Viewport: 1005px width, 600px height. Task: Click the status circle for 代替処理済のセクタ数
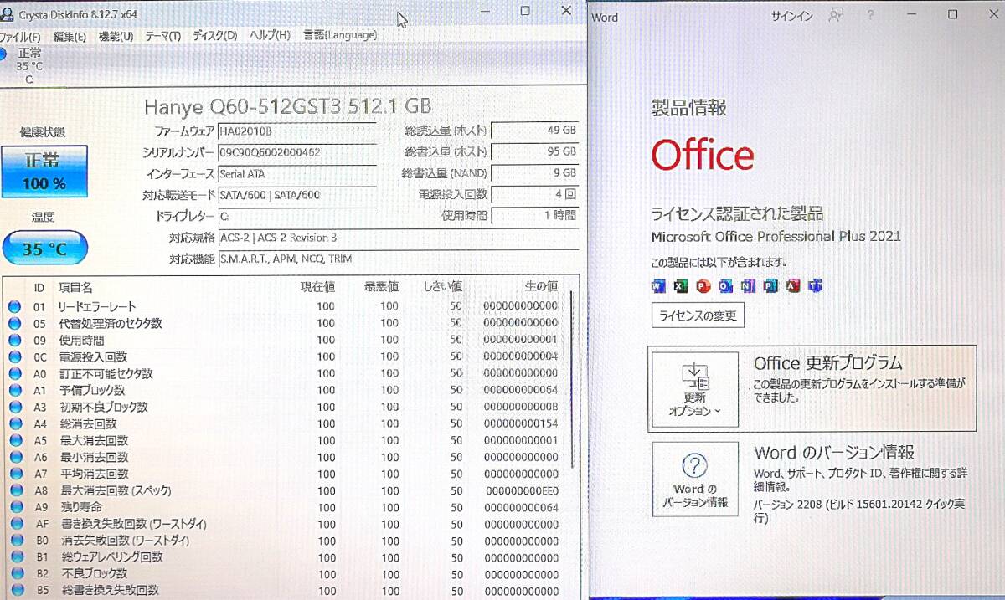click(14, 323)
